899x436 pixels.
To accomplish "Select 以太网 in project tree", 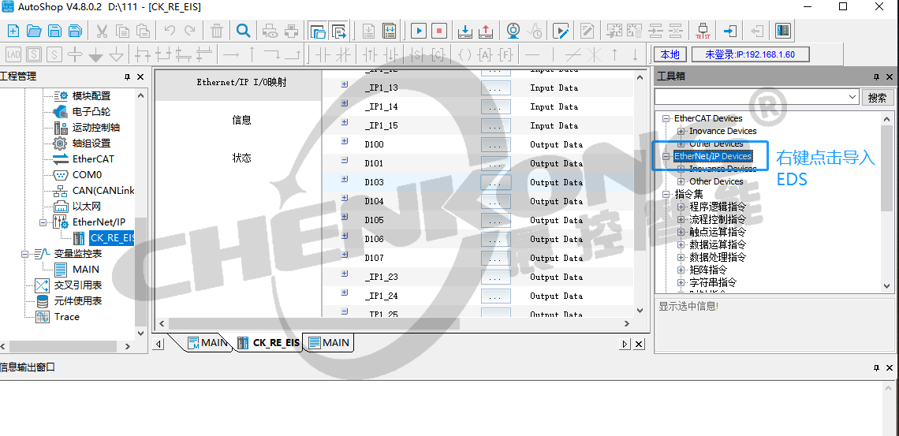I will pos(86,207).
